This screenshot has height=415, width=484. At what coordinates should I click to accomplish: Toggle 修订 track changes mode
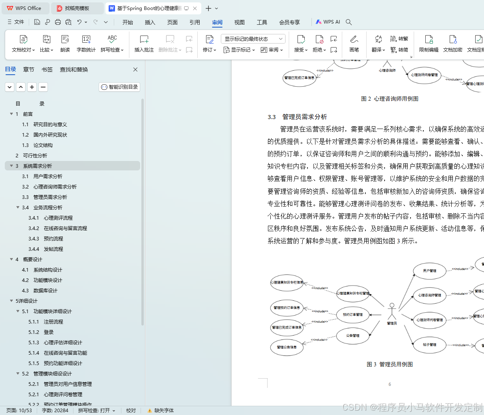click(x=209, y=44)
